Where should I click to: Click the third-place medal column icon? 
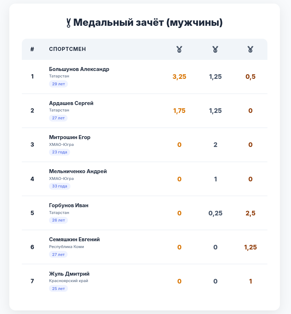250,49
